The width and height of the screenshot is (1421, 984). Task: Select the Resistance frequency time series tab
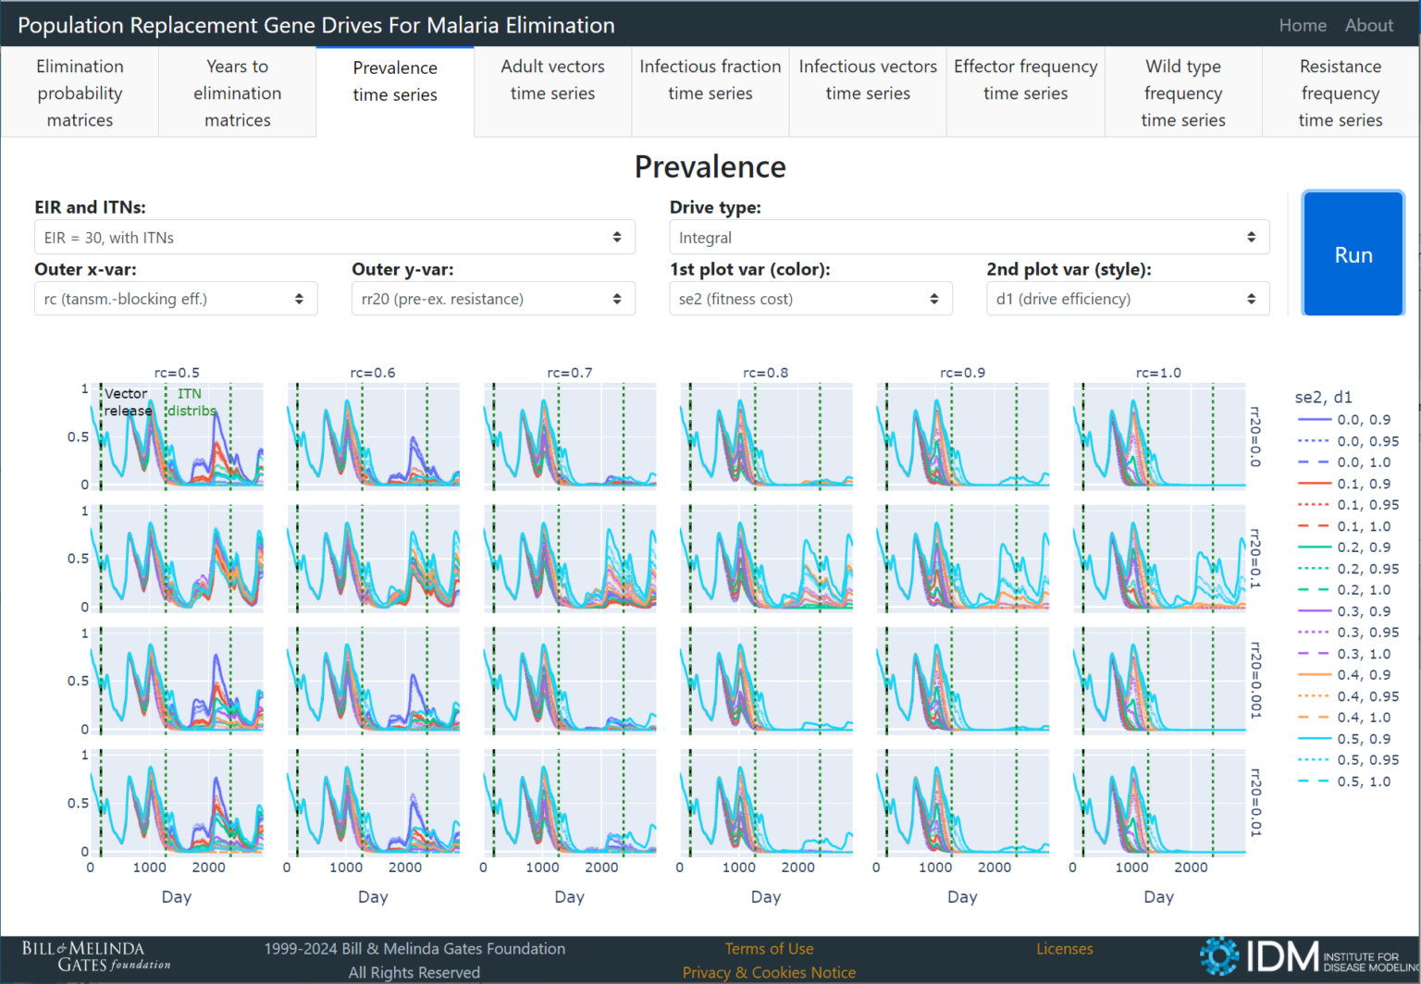pyautogui.click(x=1340, y=92)
